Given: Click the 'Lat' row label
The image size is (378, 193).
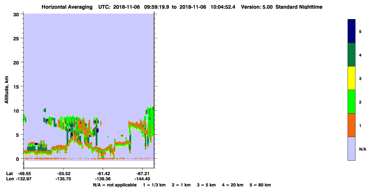Looking at the screenshot, I should (9, 174).
